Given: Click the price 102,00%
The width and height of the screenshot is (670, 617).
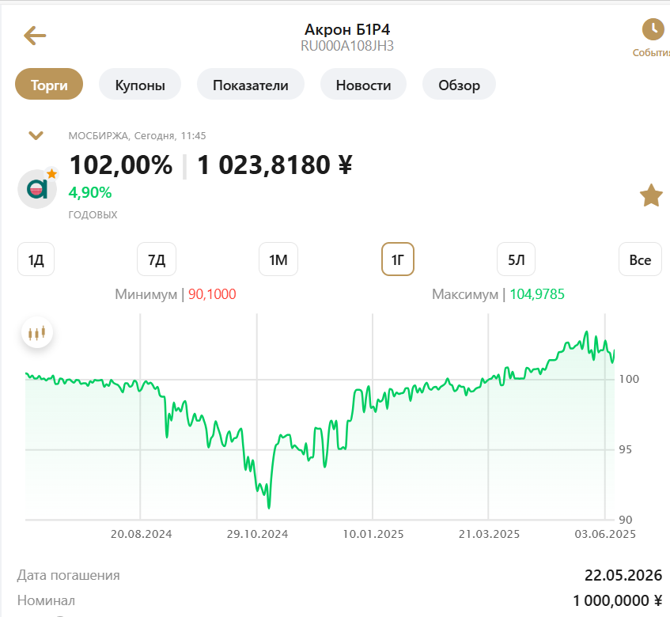Looking at the screenshot, I should pyautogui.click(x=121, y=165).
